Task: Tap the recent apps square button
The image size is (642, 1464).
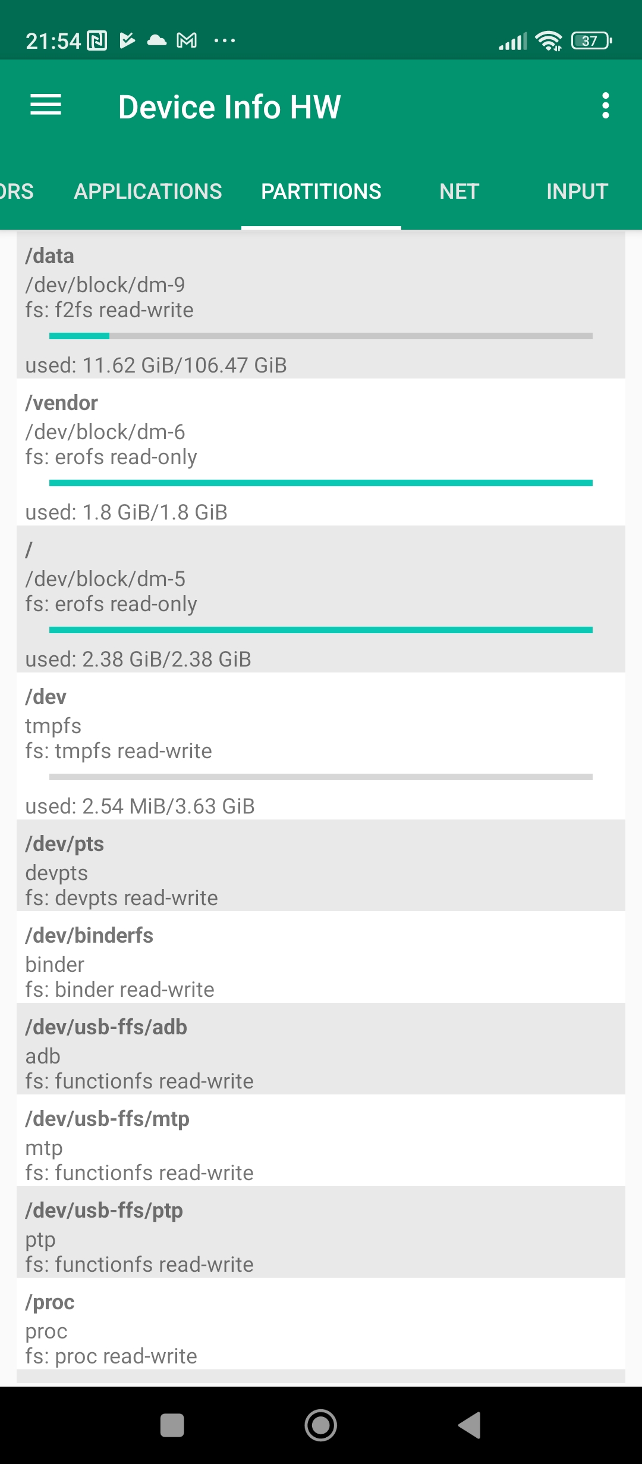Action: (172, 1425)
